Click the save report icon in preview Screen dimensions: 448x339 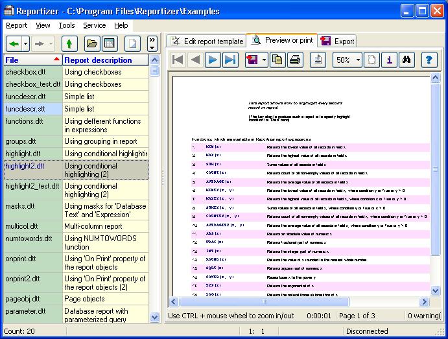tap(253, 60)
